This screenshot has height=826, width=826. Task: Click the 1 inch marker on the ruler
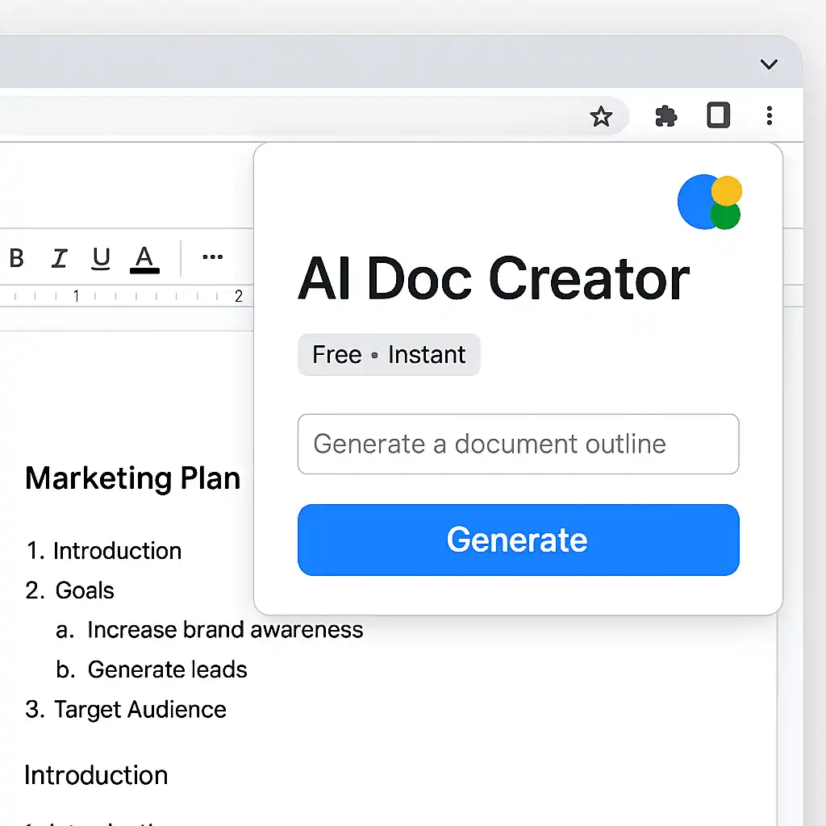click(x=76, y=296)
